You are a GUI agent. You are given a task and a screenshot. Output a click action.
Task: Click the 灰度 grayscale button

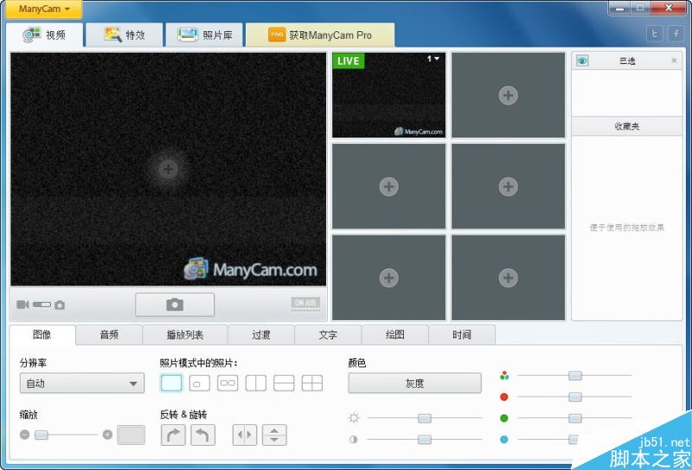click(x=415, y=383)
